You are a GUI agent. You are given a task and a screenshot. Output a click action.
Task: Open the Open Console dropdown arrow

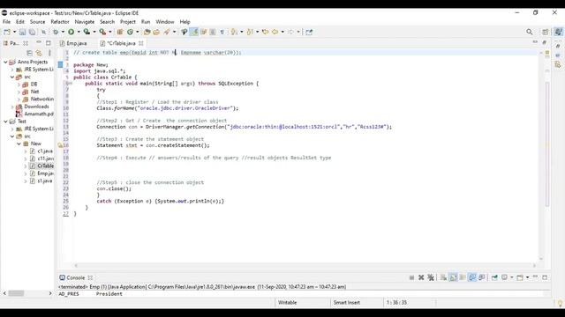click(527, 277)
